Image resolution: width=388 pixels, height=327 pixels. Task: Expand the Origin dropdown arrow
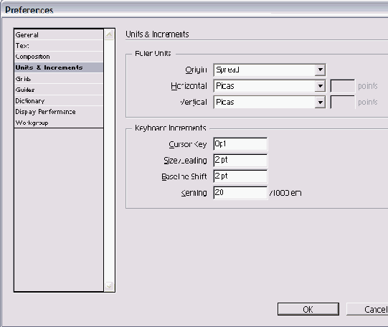[320, 70]
